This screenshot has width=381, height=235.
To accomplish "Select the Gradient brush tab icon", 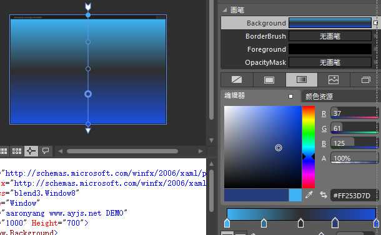I will click(302, 80).
